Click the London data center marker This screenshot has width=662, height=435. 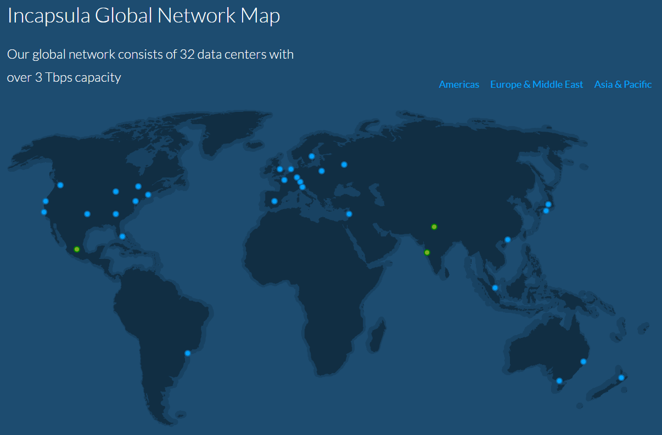click(x=280, y=169)
